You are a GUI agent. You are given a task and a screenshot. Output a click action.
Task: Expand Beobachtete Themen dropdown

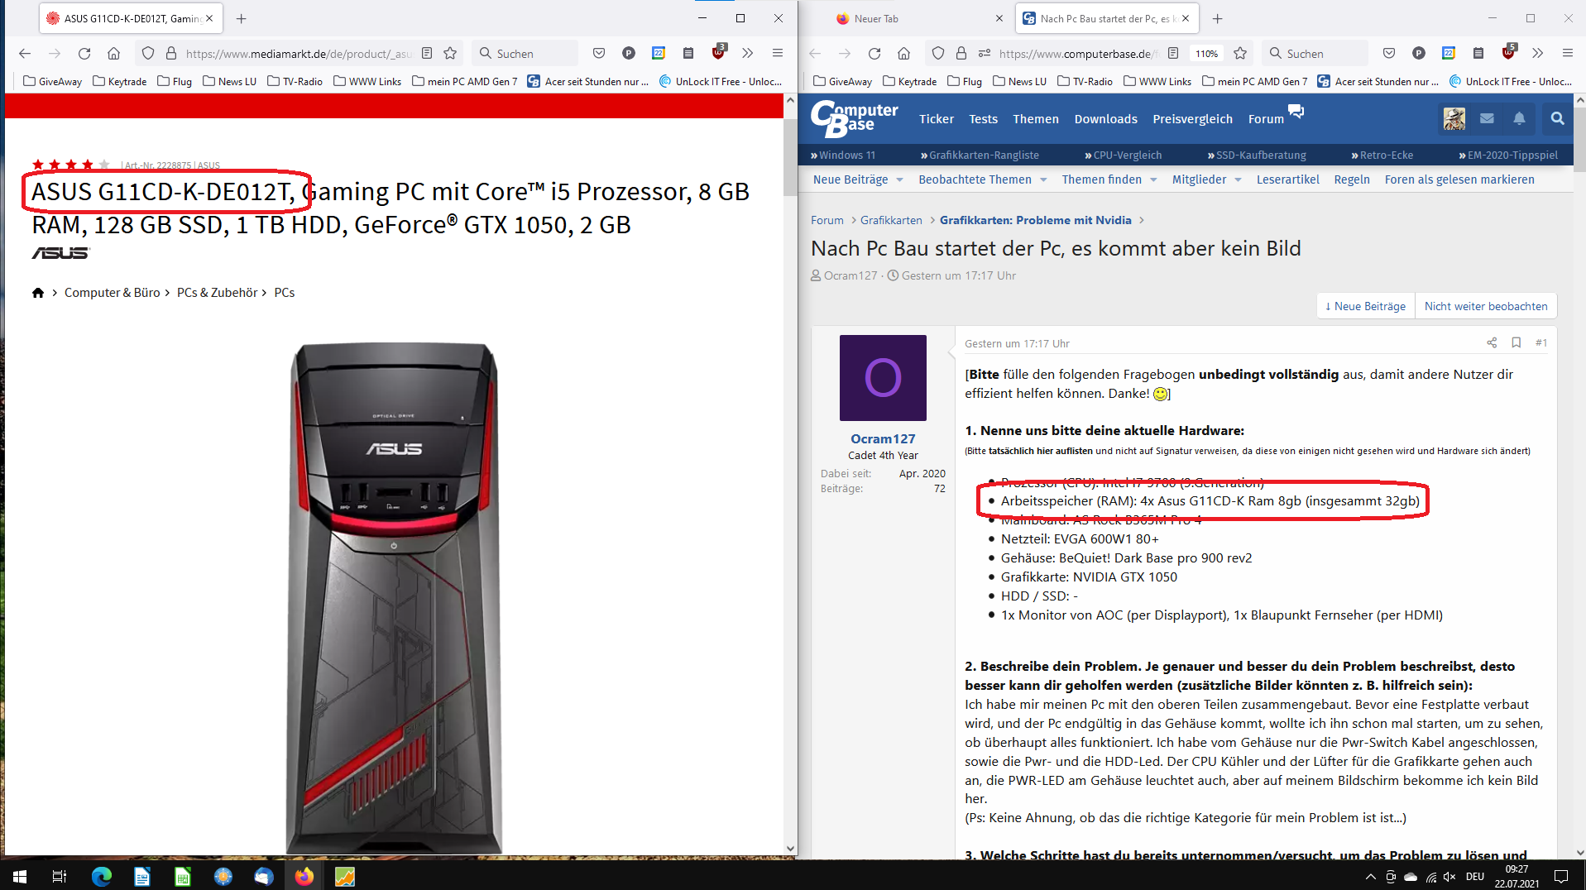(1043, 180)
